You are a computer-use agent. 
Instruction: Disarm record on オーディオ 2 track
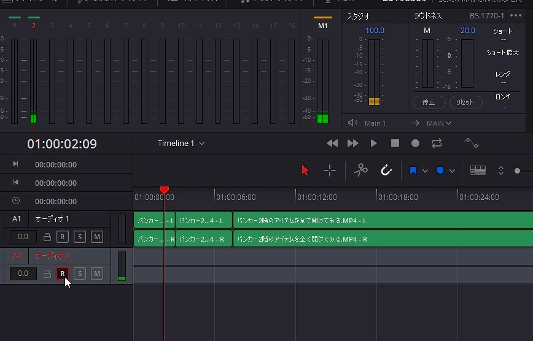coord(62,274)
